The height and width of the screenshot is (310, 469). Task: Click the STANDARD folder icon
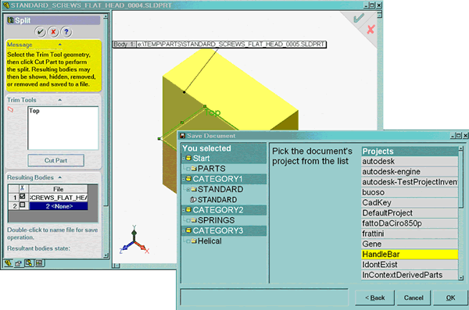click(194, 189)
